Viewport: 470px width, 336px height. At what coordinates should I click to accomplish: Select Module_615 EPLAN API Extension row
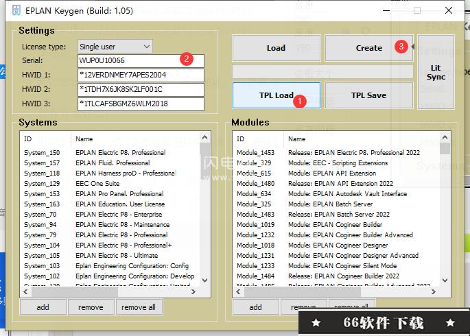coord(337,173)
